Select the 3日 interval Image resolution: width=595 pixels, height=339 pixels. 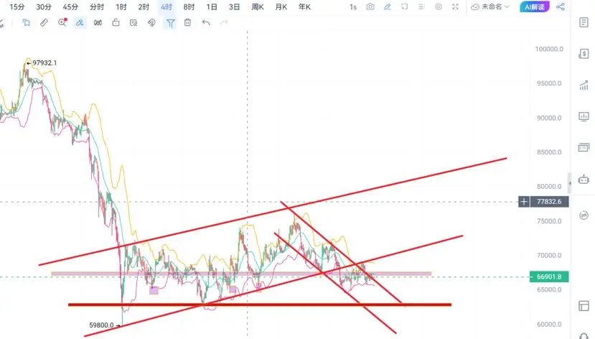[235, 7]
